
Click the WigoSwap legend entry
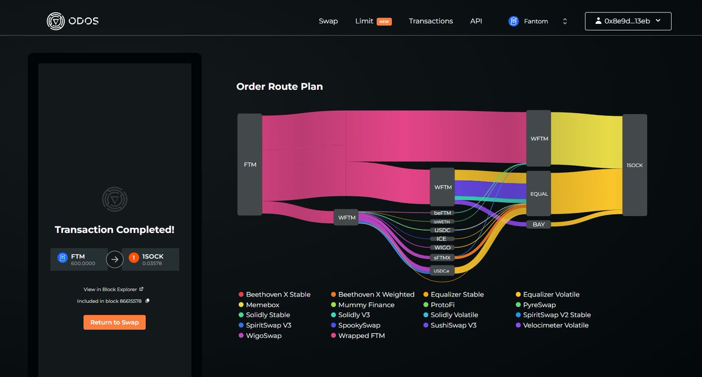pyautogui.click(x=260, y=336)
